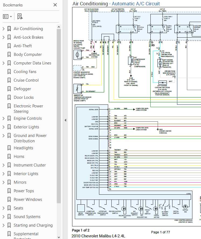Click the Defogger bookmark icon
Image resolution: width=201 pixels, height=239 pixels.
pyautogui.click(x=9, y=89)
